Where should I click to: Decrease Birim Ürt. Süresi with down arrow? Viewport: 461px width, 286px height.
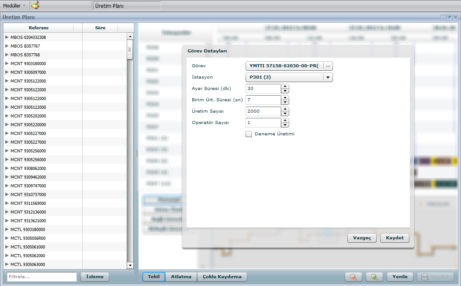point(285,103)
